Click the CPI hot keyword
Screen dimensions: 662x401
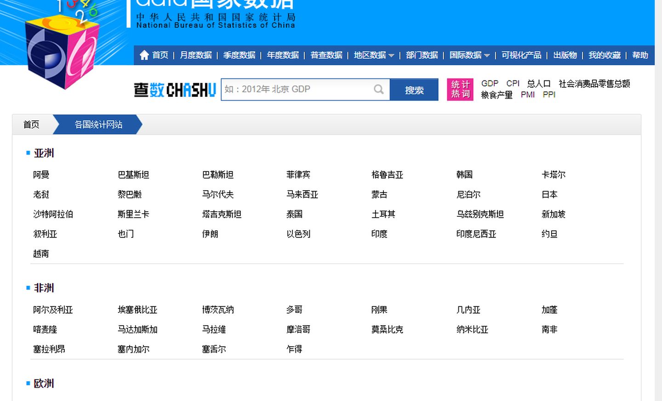point(512,83)
